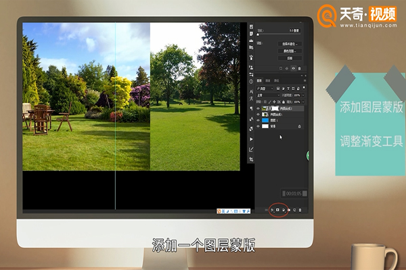Click the Sogou input method icon
The image size is (406, 270).
(x=219, y=211)
